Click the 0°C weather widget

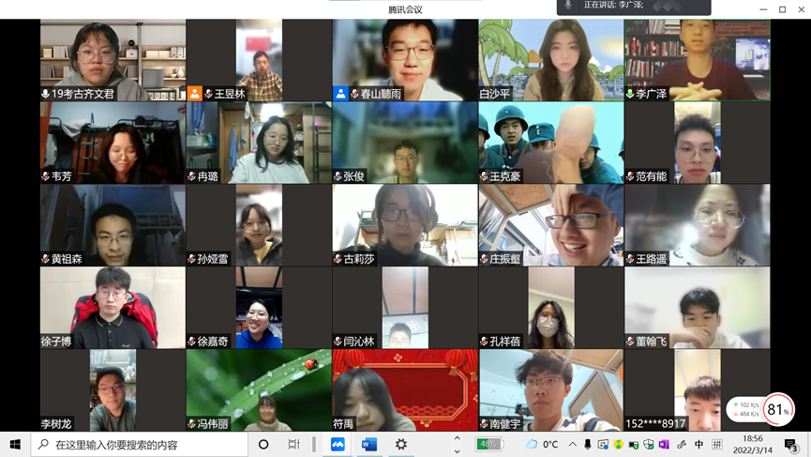pos(542,444)
